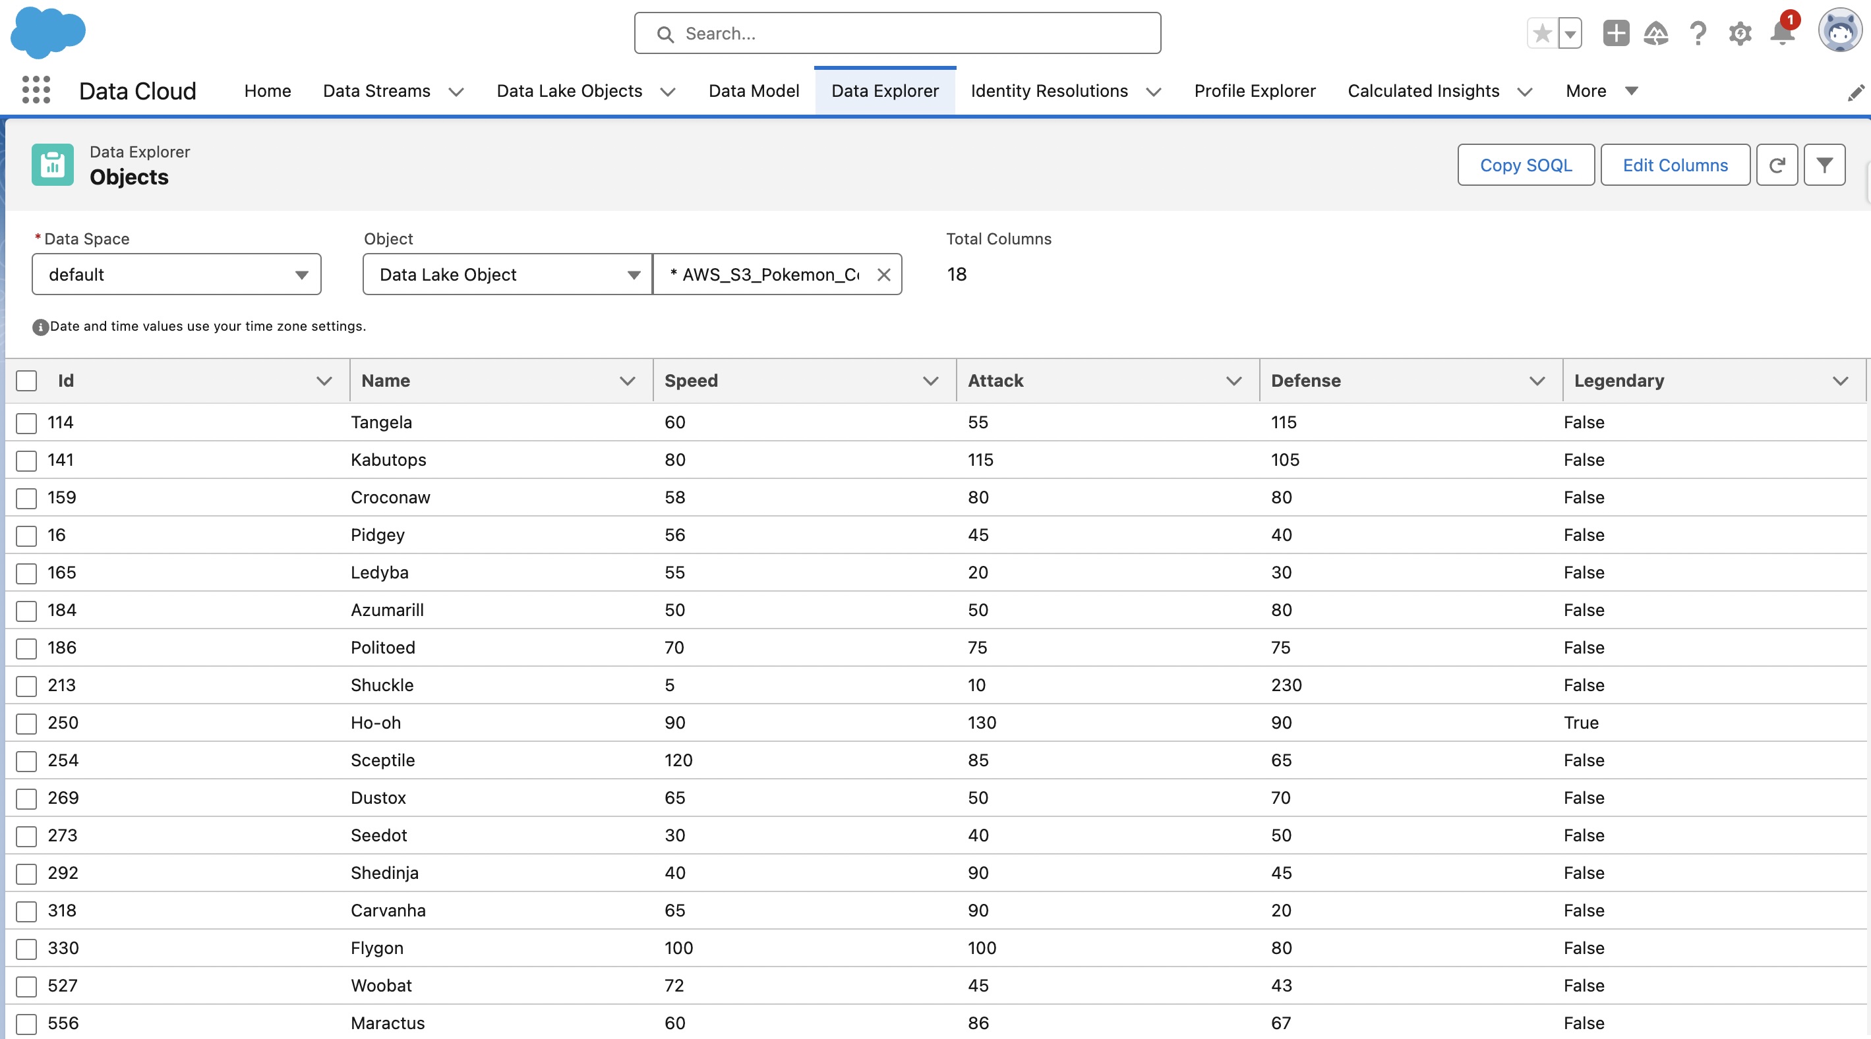
Task: Click the Data Explorer object icon
Action: pos(52,164)
